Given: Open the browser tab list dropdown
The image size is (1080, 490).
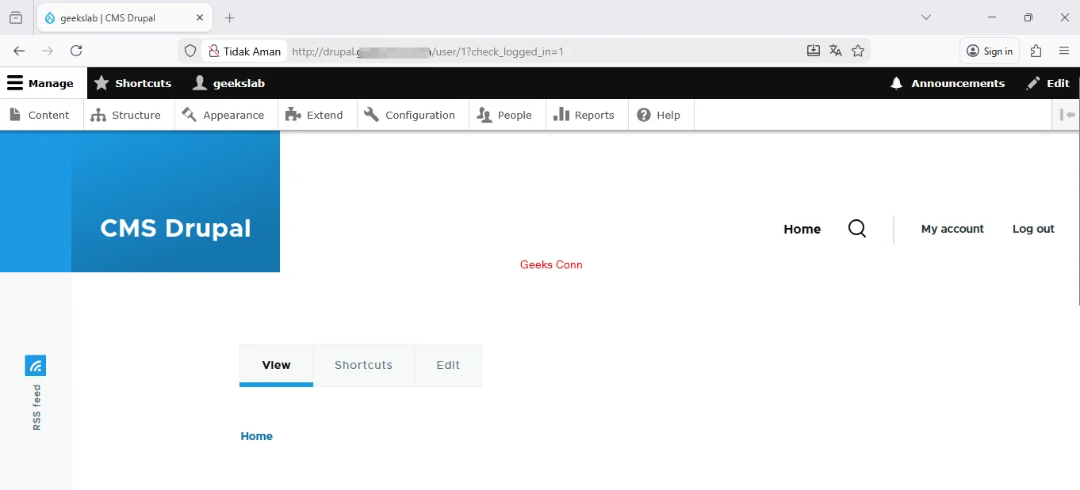Looking at the screenshot, I should point(925,17).
